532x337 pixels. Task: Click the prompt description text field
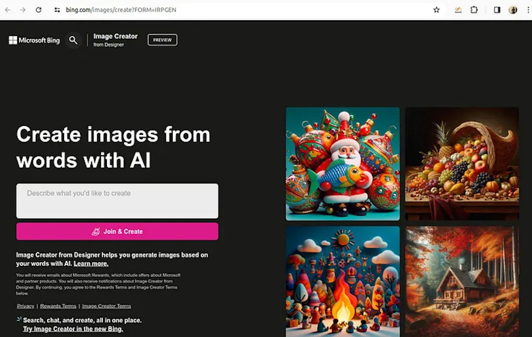click(x=117, y=201)
